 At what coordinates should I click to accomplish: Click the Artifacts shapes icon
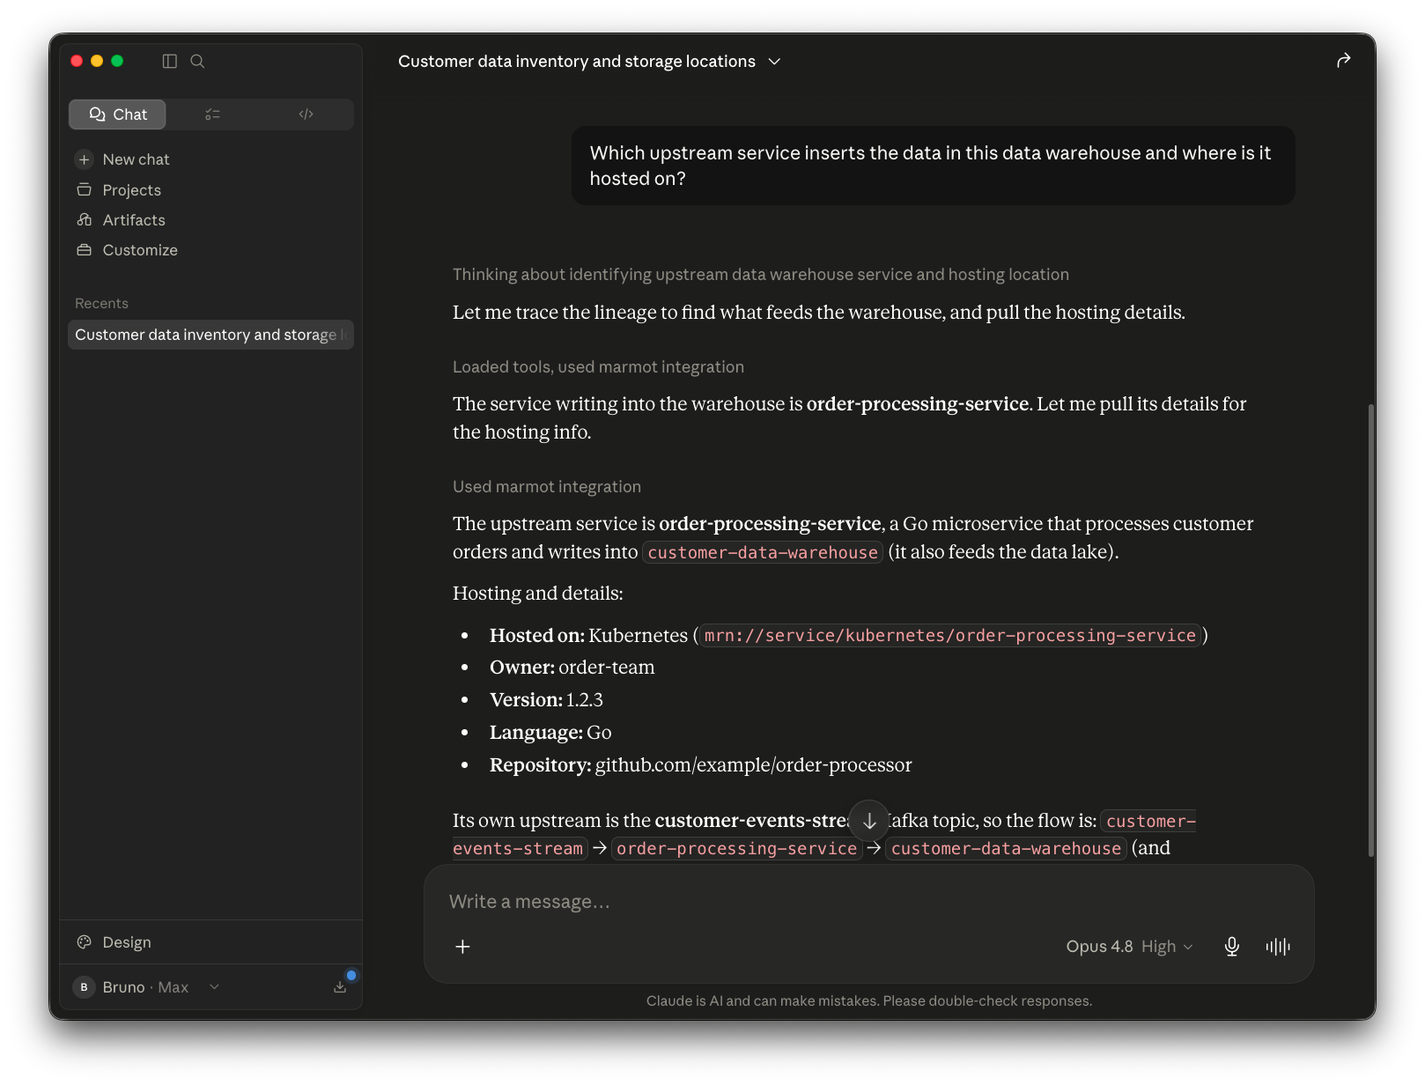coord(85,219)
